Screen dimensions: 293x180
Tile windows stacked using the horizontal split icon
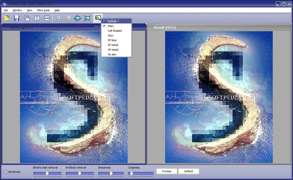(x=47, y=18)
